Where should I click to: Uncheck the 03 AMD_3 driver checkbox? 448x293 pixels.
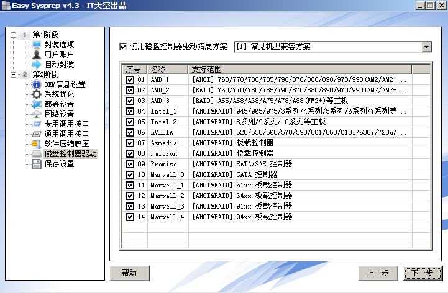click(x=130, y=101)
